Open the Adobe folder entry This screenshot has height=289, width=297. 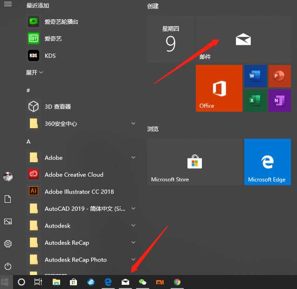pyautogui.click(x=82, y=158)
